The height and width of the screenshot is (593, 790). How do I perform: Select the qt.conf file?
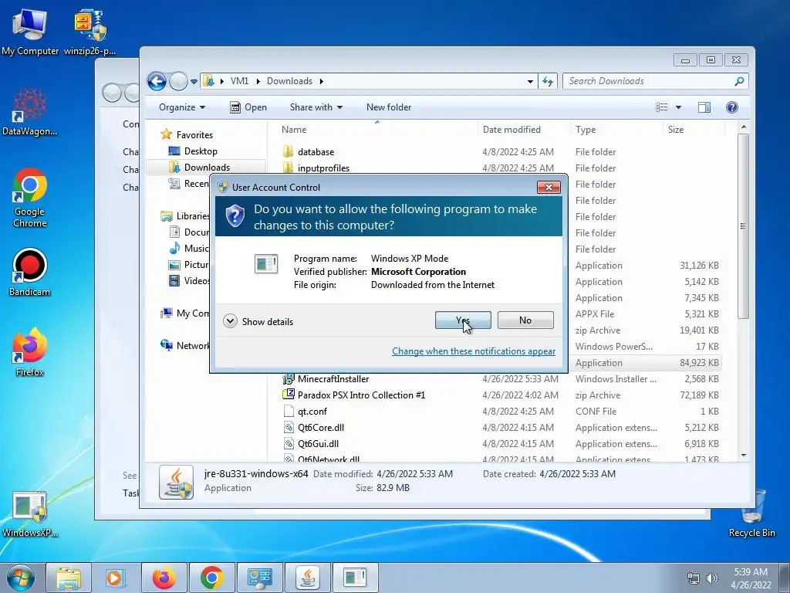(x=312, y=412)
